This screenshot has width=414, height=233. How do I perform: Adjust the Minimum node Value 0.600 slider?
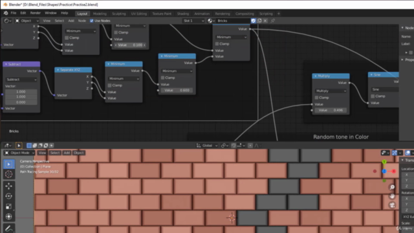point(177,91)
